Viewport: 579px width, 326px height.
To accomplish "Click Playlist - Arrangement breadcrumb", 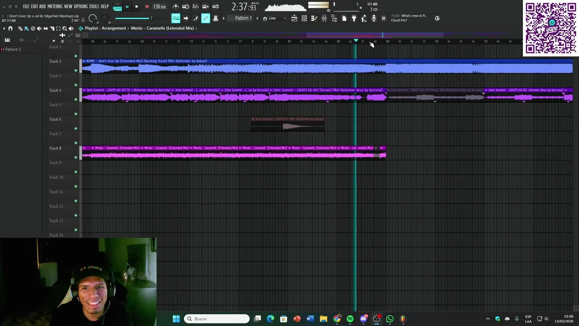I will (105, 28).
